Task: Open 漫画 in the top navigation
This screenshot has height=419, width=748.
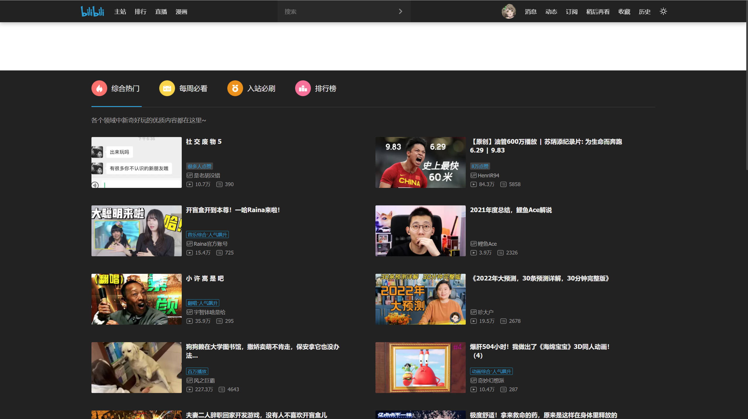Action: click(x=181, y=12)
